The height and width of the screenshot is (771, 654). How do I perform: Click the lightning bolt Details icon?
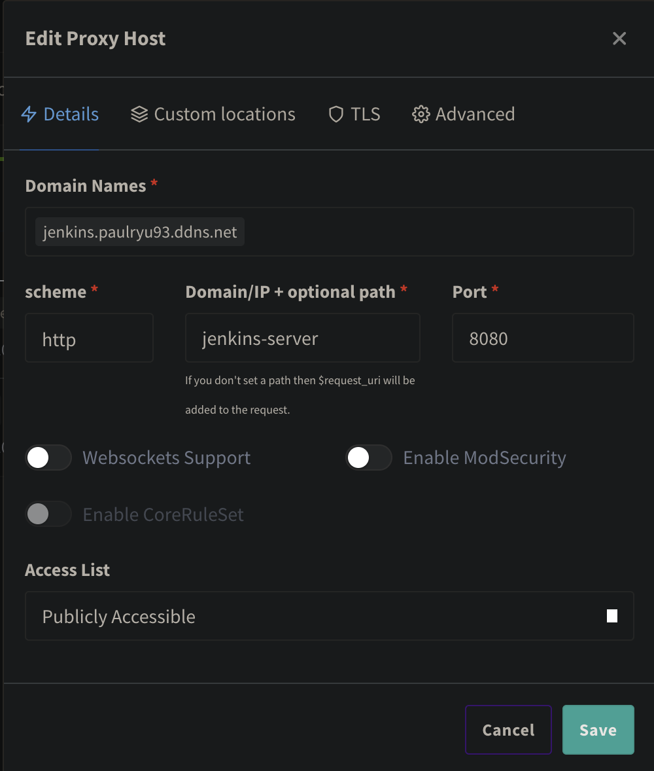pos(29,115)
